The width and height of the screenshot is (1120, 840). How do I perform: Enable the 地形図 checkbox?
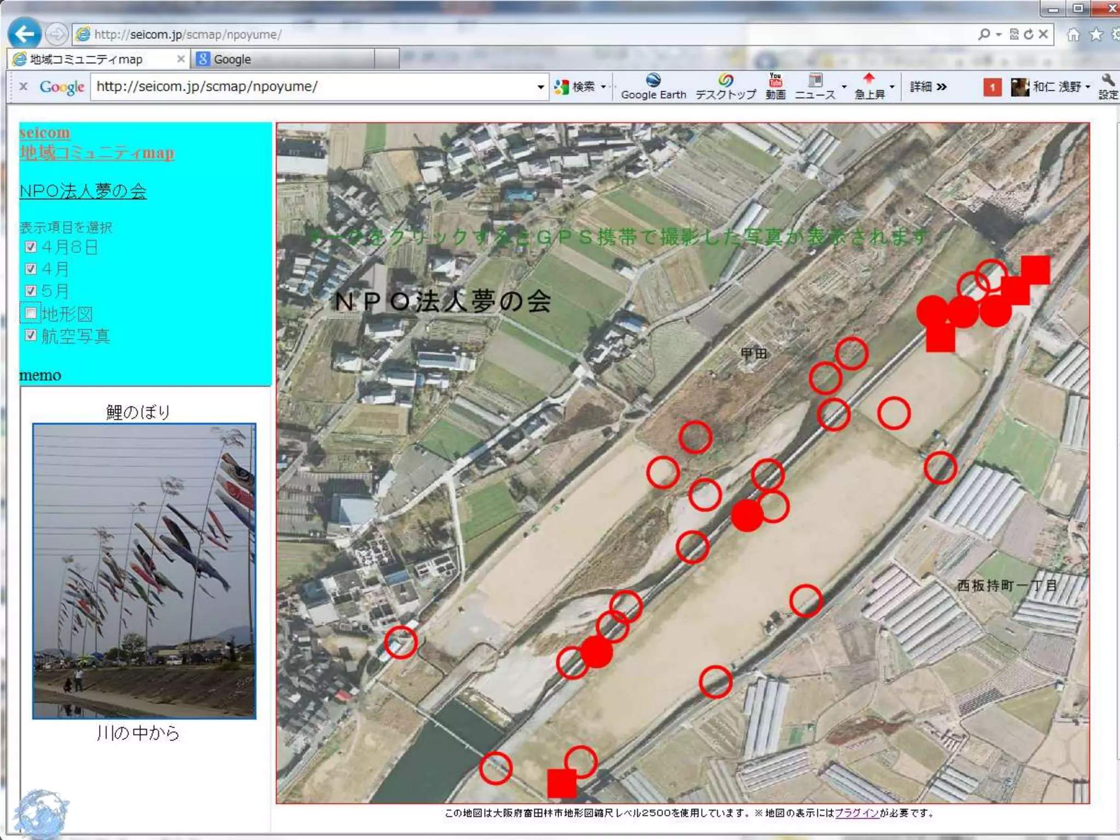tap(31, 313)
